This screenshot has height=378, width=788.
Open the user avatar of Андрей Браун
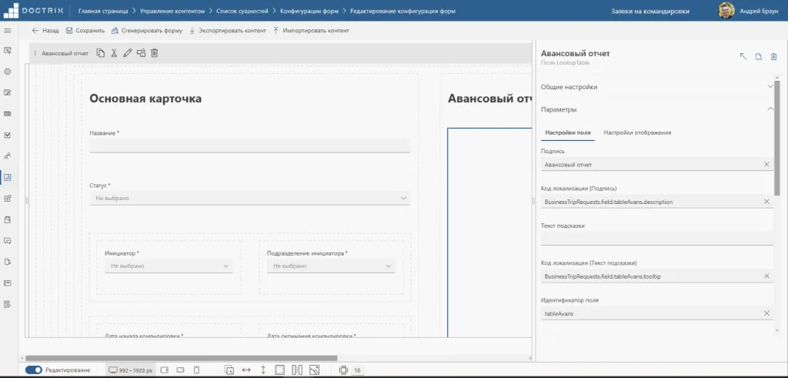coord(726,11)
